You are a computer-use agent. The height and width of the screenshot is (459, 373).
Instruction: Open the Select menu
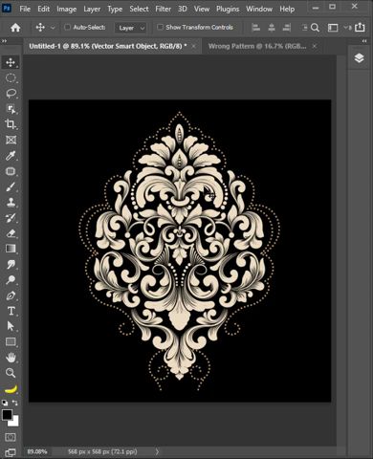pos(139,9)
